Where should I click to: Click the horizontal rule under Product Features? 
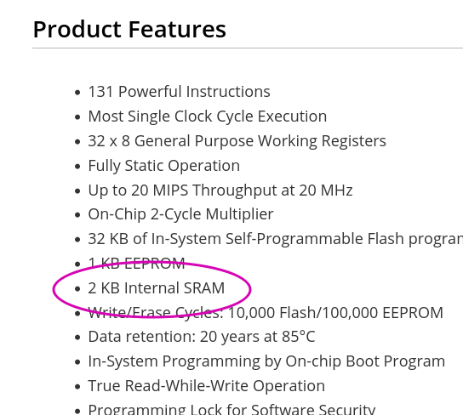[248, 48]
